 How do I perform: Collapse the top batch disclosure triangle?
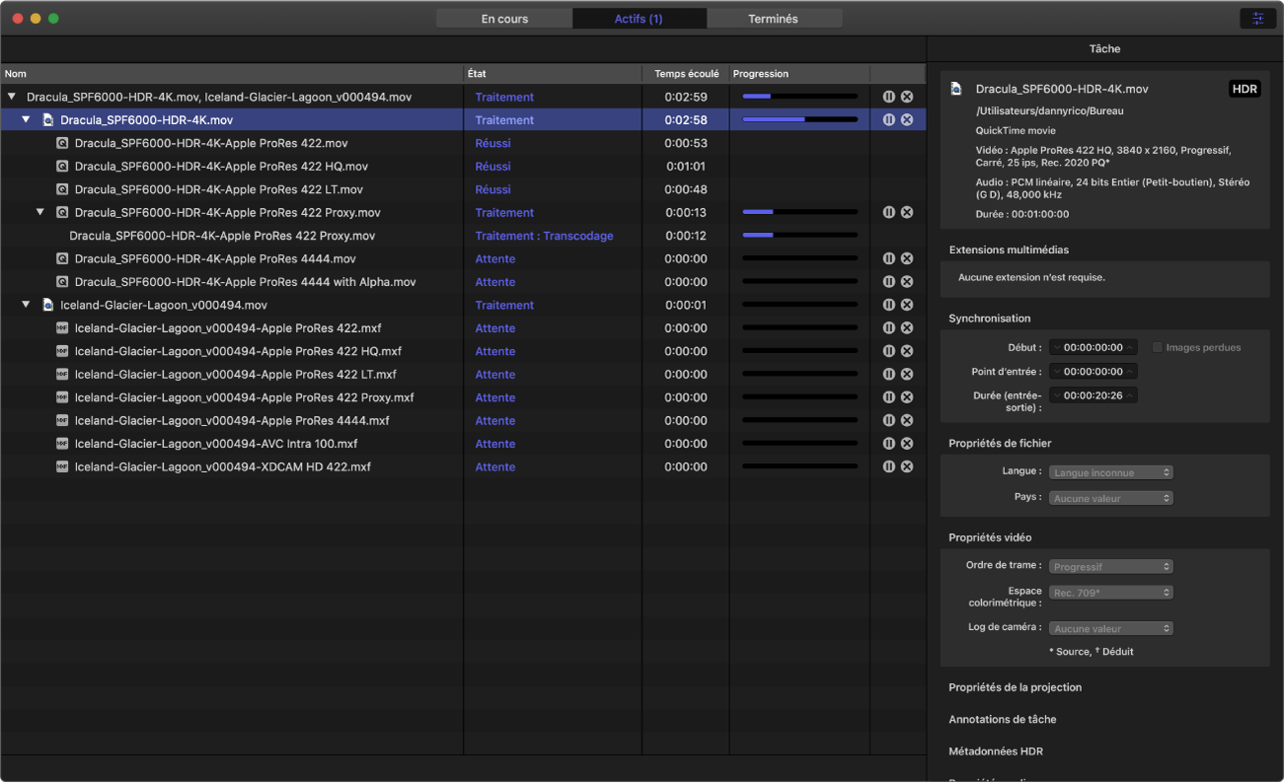[x=12, y=97]
